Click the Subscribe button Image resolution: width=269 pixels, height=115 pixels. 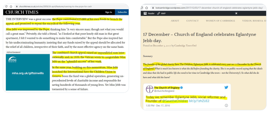click(x=122, y=12)
